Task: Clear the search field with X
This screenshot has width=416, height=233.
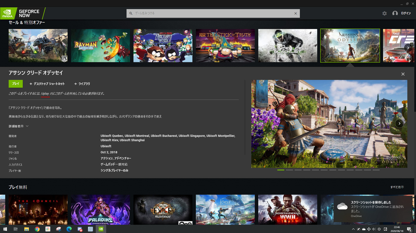Action: click(x=295, y=13)
